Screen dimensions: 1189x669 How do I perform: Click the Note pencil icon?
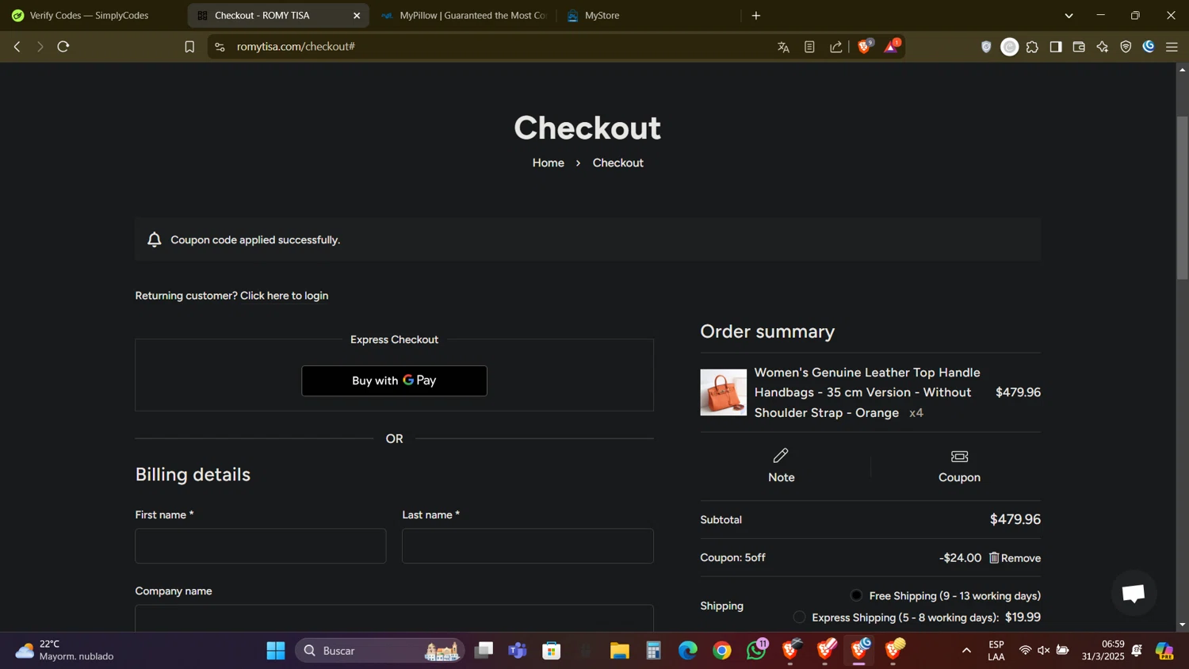[x=781, y=455]
